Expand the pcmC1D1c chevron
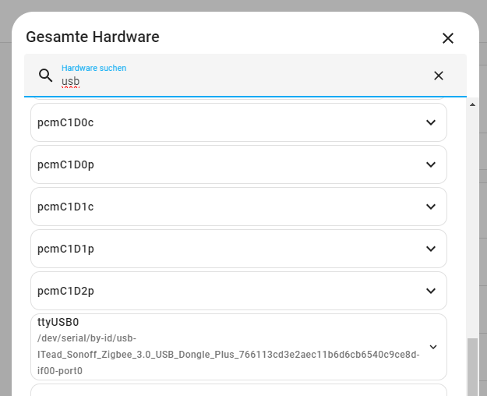Screen dimensions: 487x396 (430, 207)
